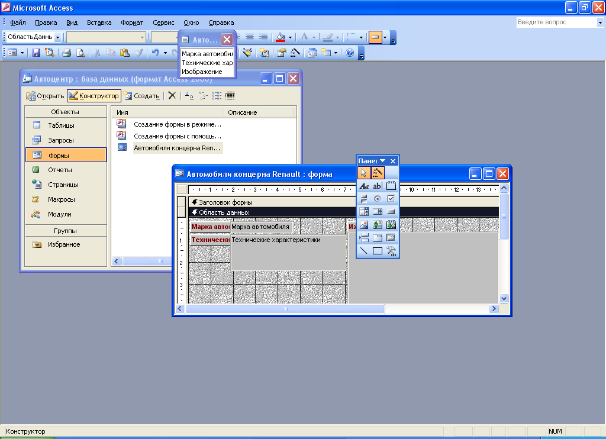
Task: Expand the Введите вопрос dropdown arrow
Action: tap(600, 22)
